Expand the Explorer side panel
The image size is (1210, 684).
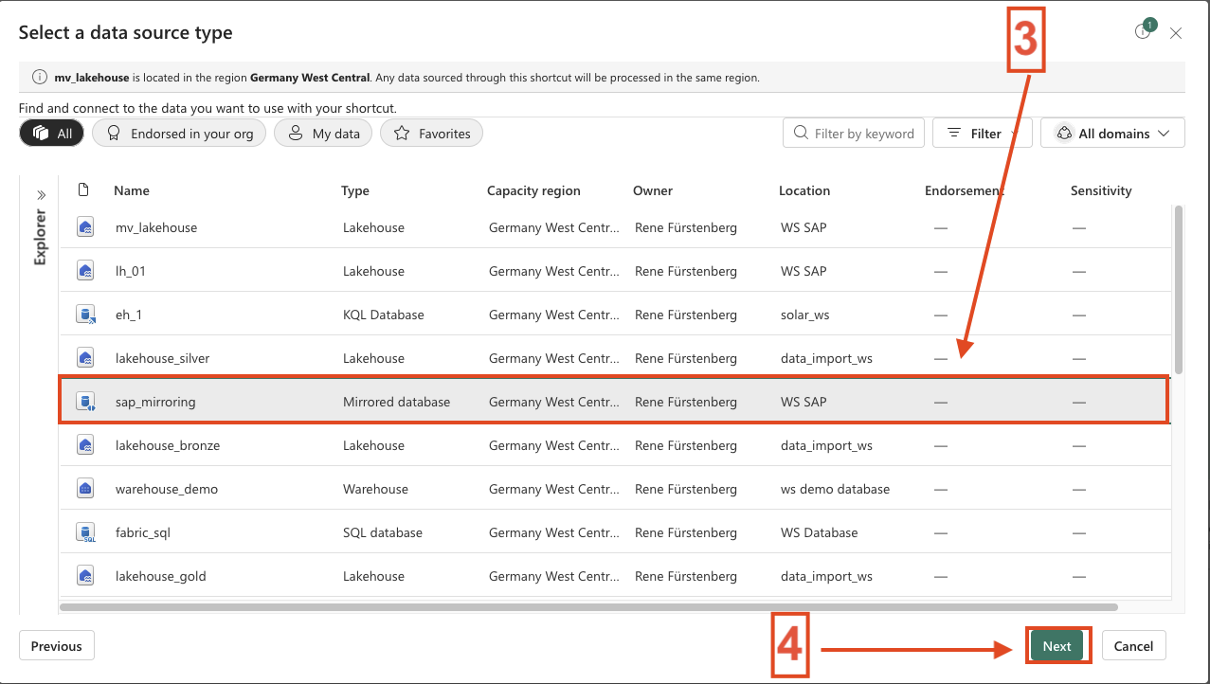point(41,195)
